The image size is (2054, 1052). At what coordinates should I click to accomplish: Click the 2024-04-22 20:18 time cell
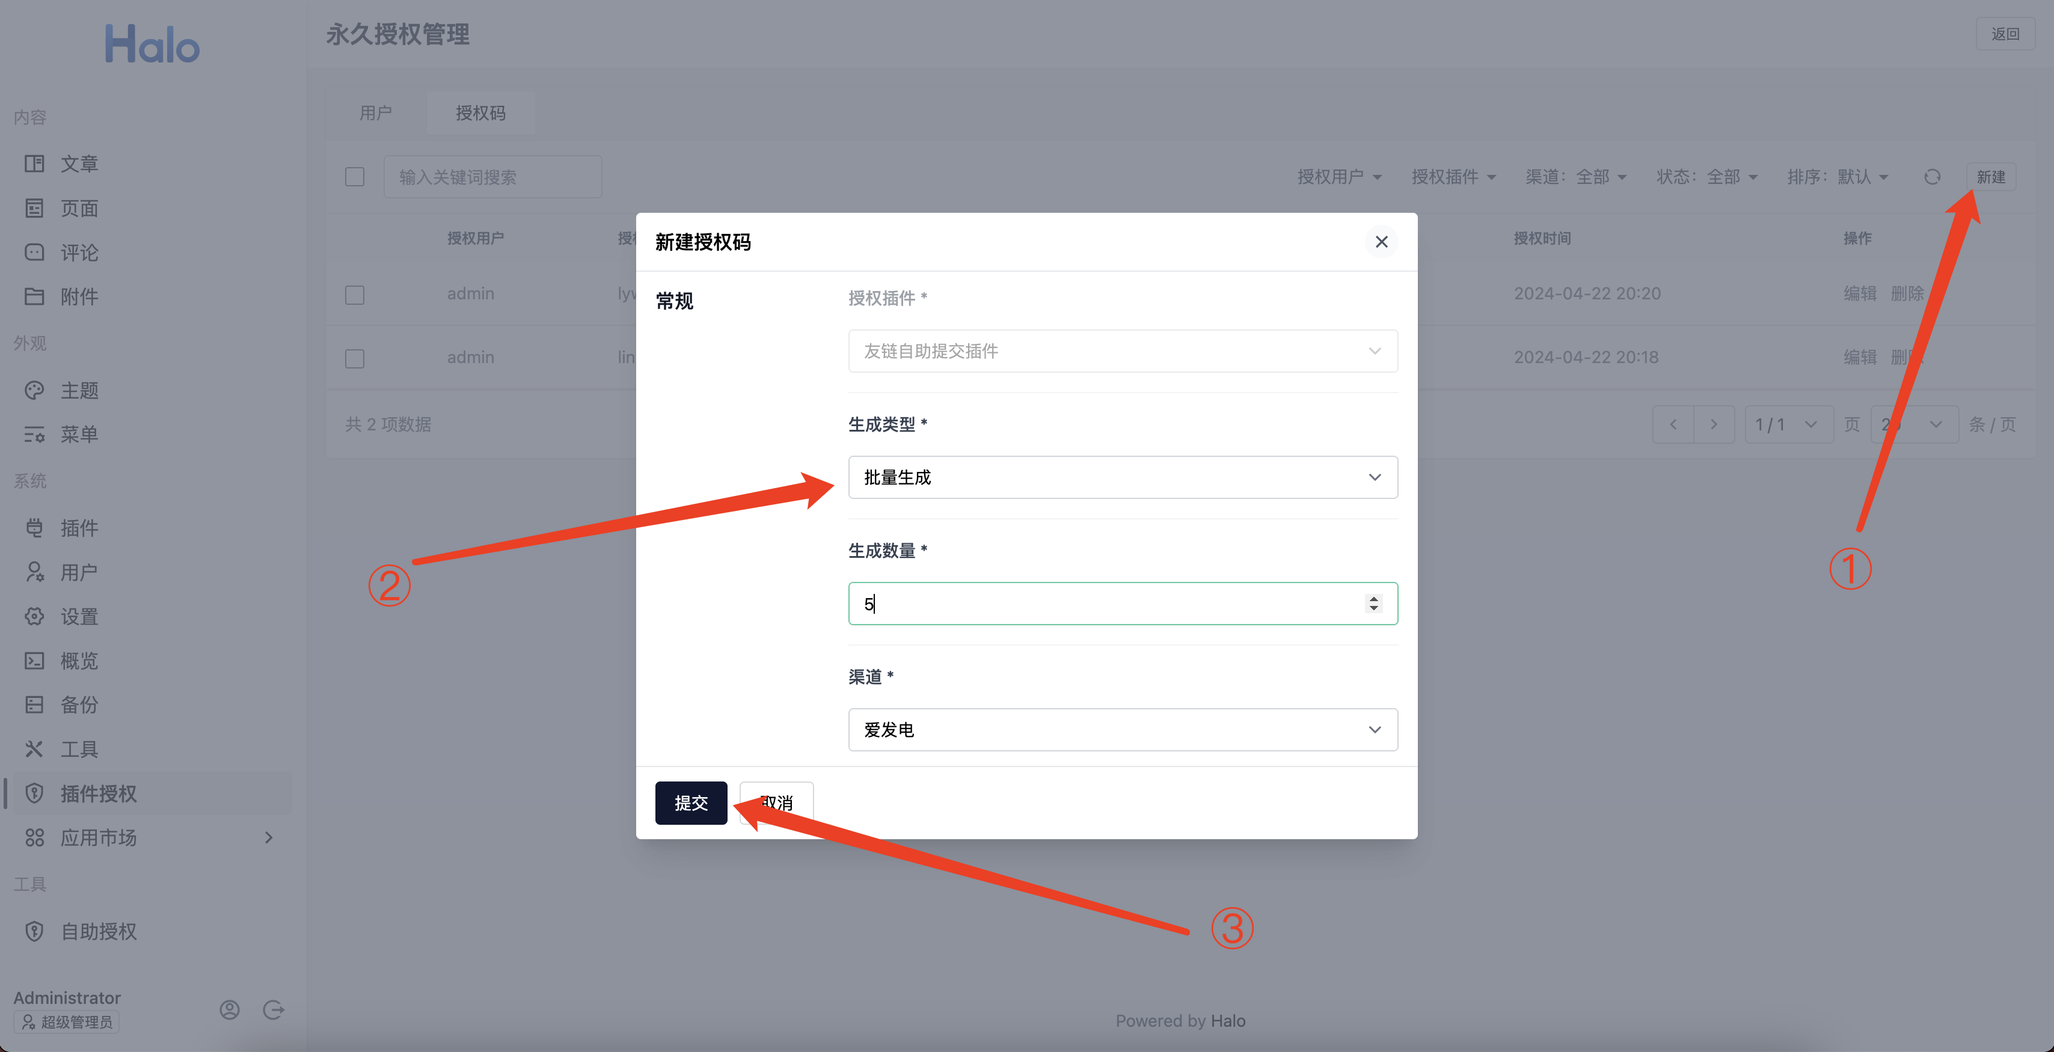click(1586, 357)
